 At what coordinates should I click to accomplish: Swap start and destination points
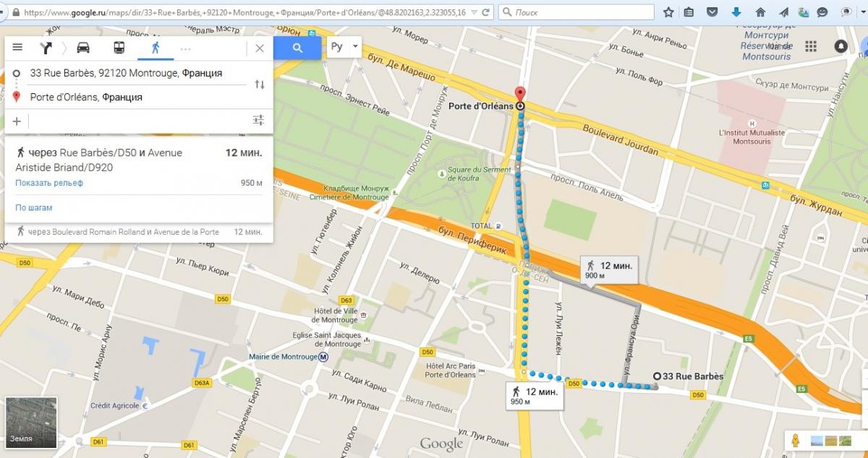point(260,85)
